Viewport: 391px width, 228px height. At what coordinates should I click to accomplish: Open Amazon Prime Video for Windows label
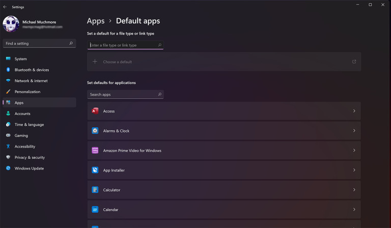(x=132, y=151)
